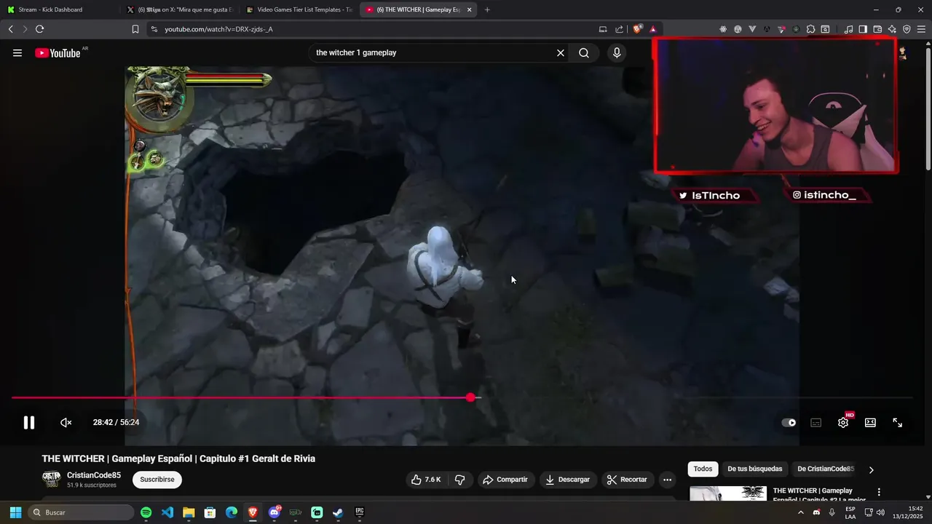Image resolution: width=932 pixels, height=524 pixels.
Task: Switch to the Stream - Kick Dashboard tab
Action: (60, 9)
